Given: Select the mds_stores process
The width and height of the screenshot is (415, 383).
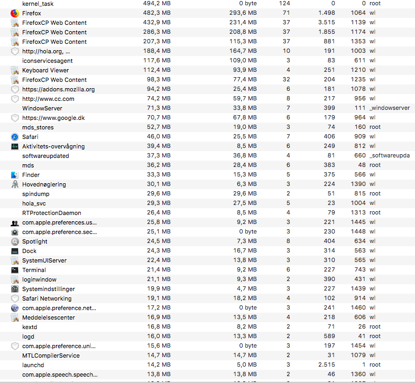Looking at the screenshot, I should [x=38, y=127].
